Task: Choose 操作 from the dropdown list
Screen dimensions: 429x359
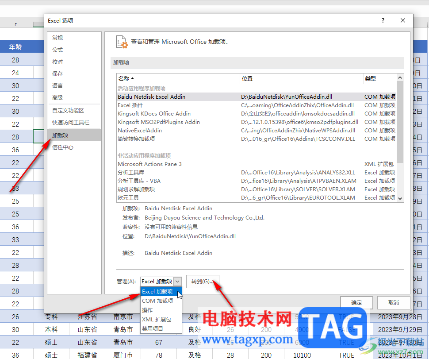Action: point(161,310)
